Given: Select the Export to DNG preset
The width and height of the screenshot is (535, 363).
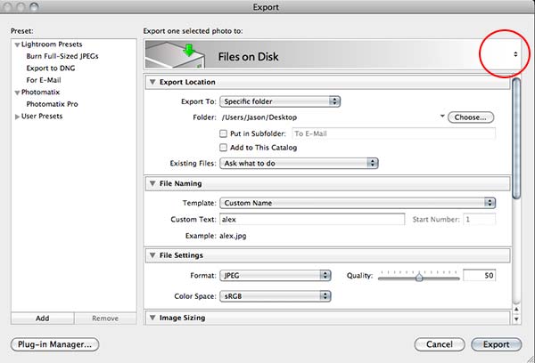Looking at the screenshot, I should coord(51,69).
